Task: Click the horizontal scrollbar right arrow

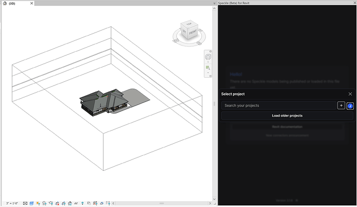Action: (210, 203)
